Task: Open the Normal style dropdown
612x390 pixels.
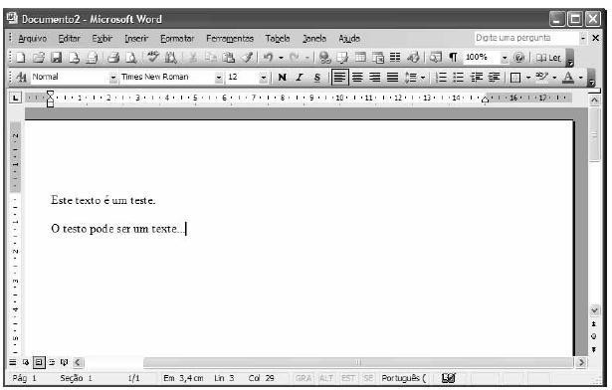Action: [113, 78]
